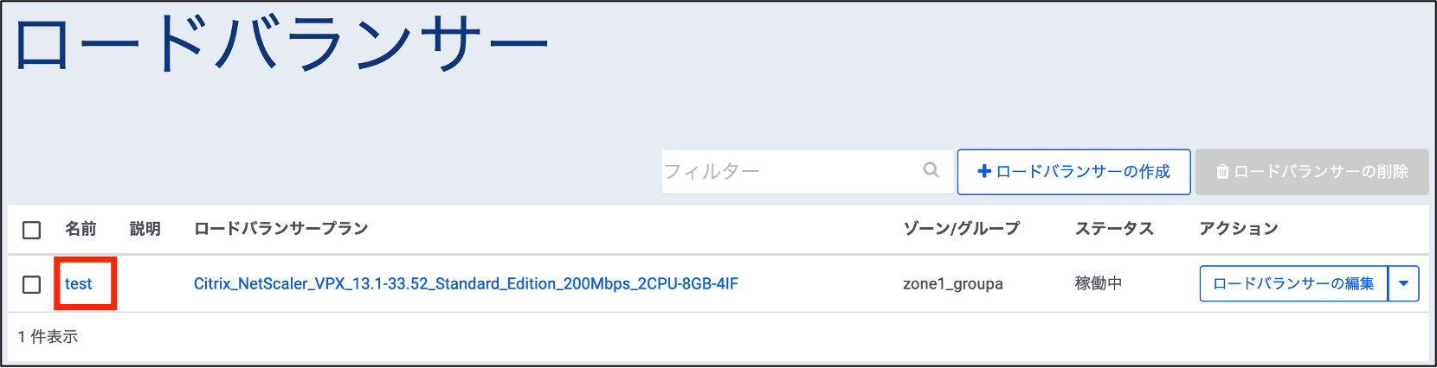Select the checkbox for the test row
Image resolution: width=1437 pixels, height=368 pixels.
(32, 284)
